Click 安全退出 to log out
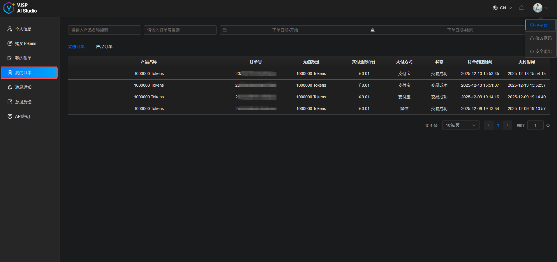This screenshot has height=262, width=557. pos(541,51)
